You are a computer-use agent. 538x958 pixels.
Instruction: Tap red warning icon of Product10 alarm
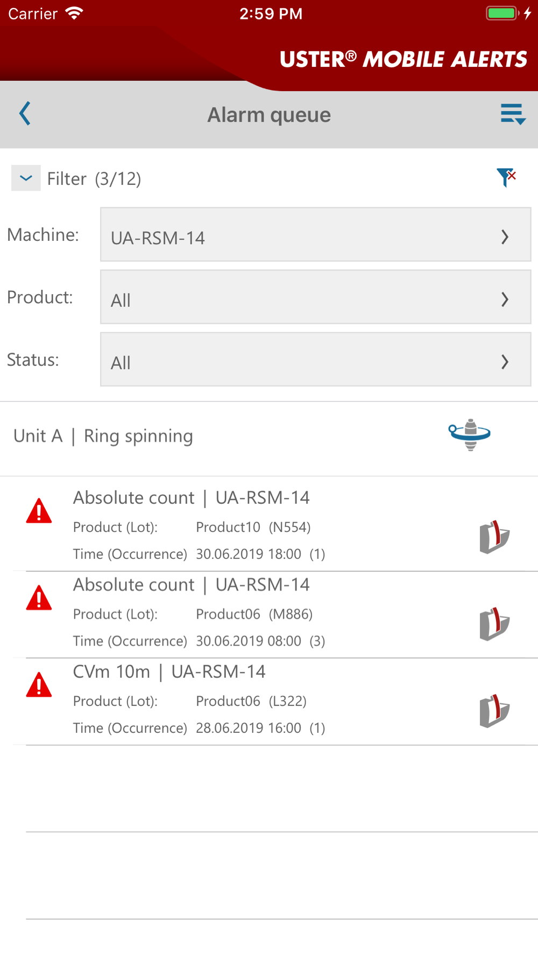(x=39, y=512)
